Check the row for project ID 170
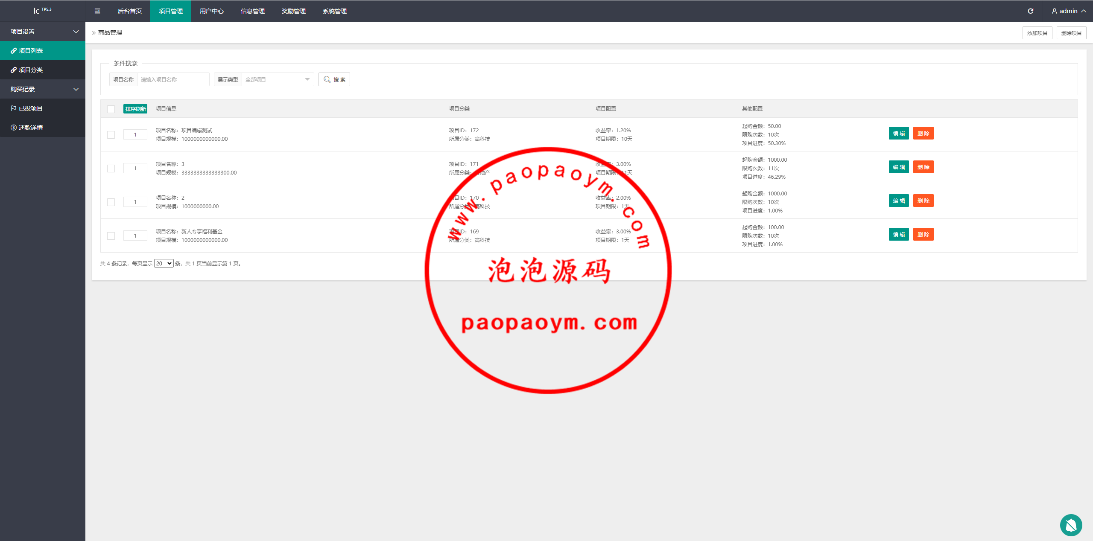The width and height of the screenshot is (1093, 541). pos(111,202)
